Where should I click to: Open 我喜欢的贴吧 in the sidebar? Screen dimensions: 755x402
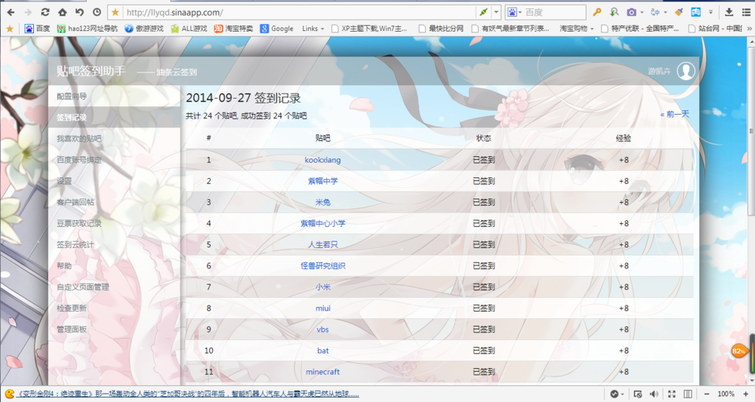[x=114, y=139]
